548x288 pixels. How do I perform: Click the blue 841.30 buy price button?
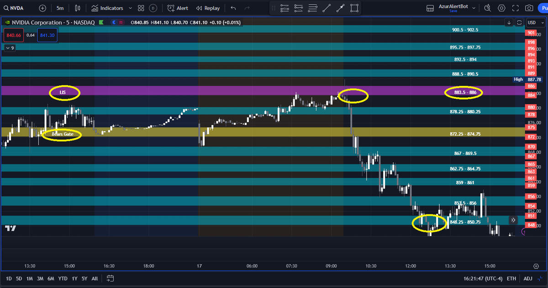tap(47, 35)
